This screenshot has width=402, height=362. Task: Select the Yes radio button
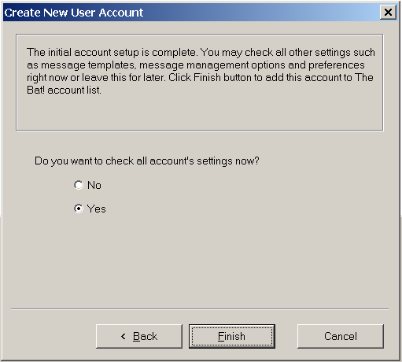(79, 209)
